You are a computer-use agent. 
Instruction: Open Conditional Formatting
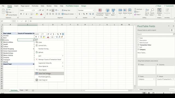click(x=100, y=12)
